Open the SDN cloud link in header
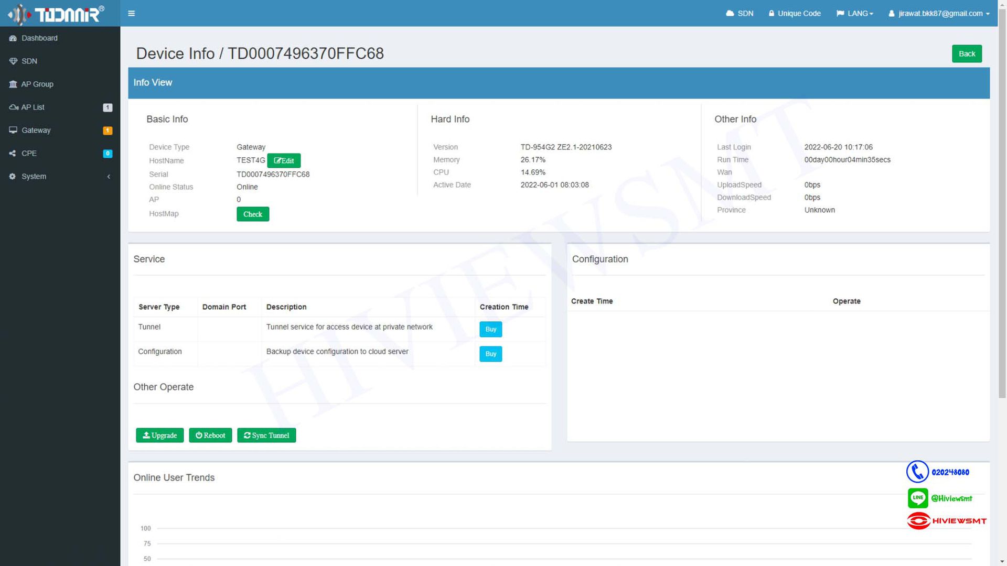This screenshot has height=566, width=1007. point(740,13)
